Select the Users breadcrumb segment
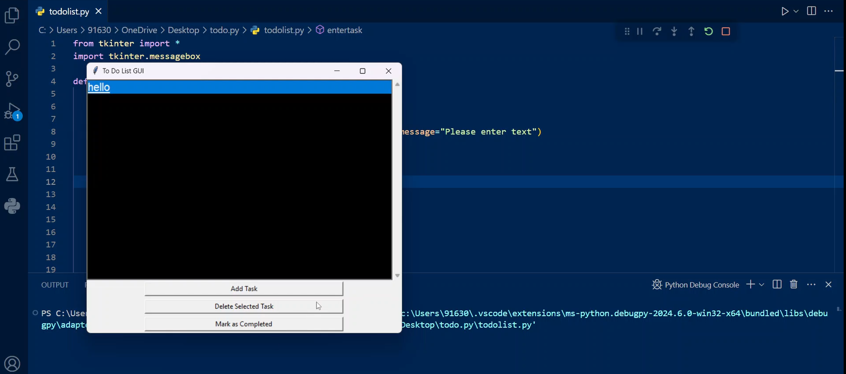The width and height of the screenshot is (846, 374). (67, 30)
